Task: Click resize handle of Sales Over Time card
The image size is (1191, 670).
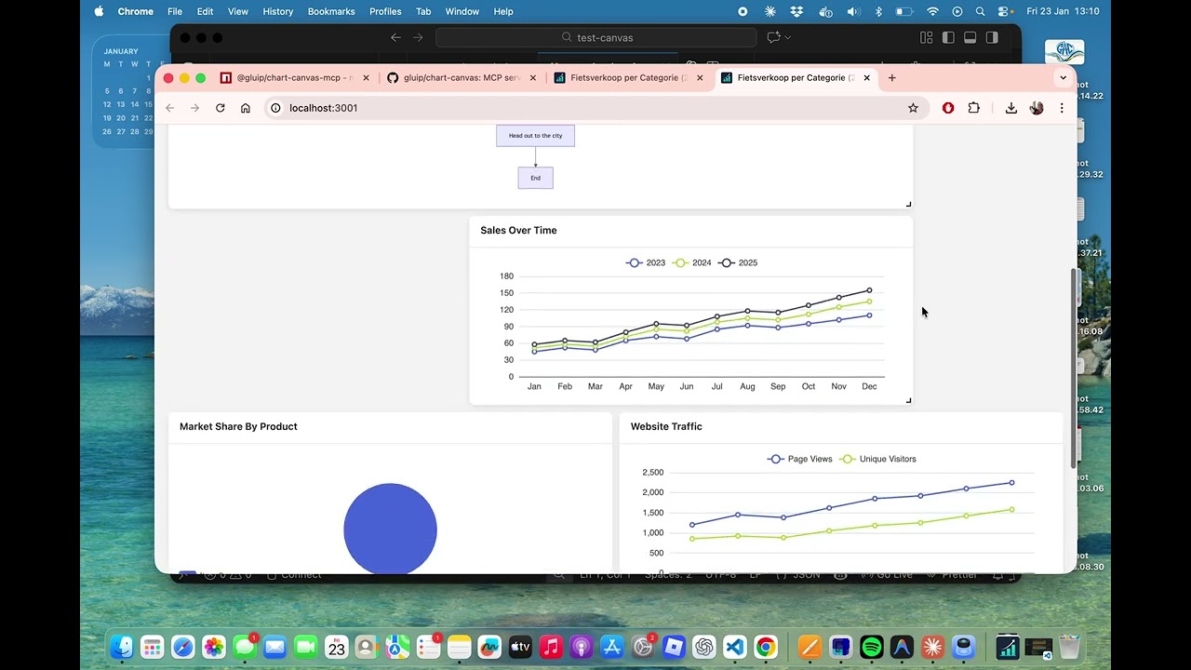Action: click(x=908, y=400)
